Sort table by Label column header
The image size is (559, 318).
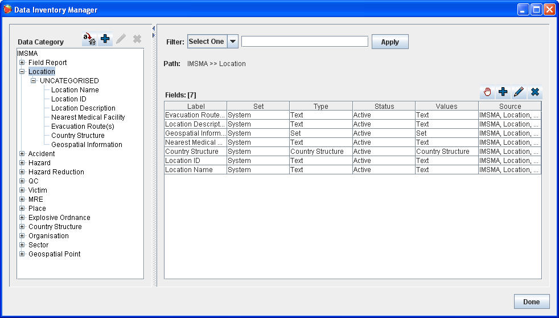click(x=195, y=106)
